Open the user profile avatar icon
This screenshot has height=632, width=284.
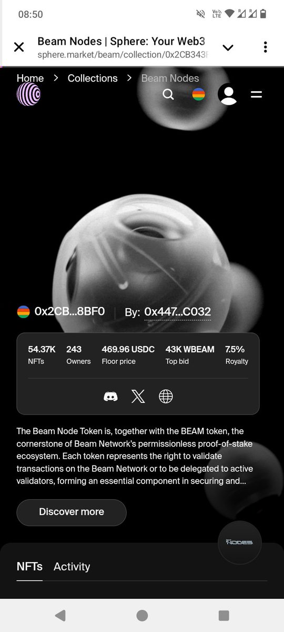pyautogui.click(x=228, y=94)
